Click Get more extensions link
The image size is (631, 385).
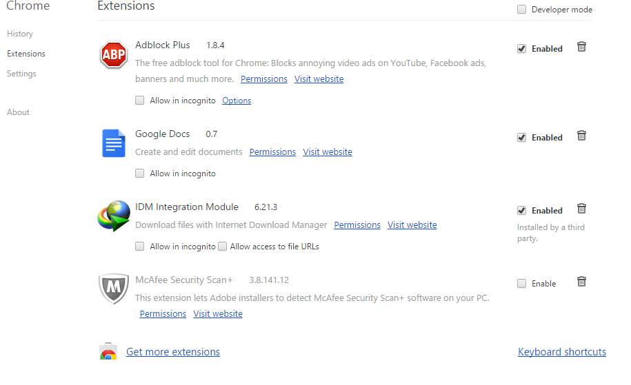[173, 352]
